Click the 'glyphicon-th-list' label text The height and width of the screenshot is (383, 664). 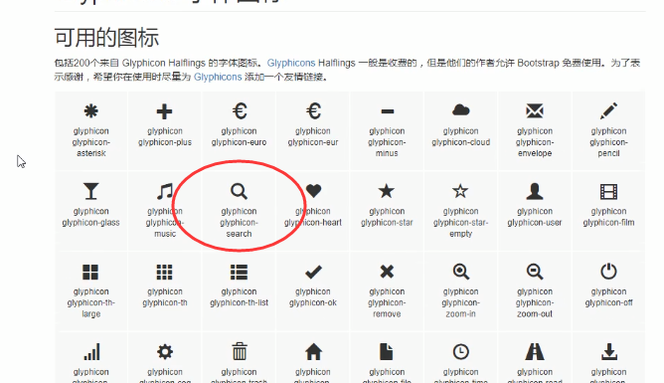[239, 303]
